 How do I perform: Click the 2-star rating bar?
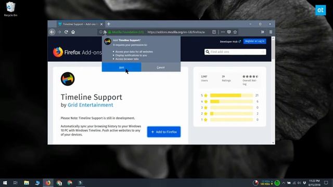(232, 114)
